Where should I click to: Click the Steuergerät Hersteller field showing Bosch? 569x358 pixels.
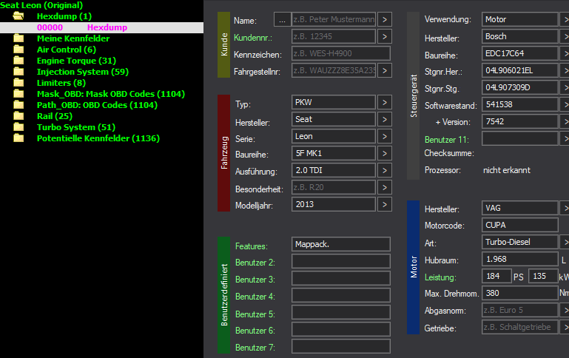pos(520,37)
